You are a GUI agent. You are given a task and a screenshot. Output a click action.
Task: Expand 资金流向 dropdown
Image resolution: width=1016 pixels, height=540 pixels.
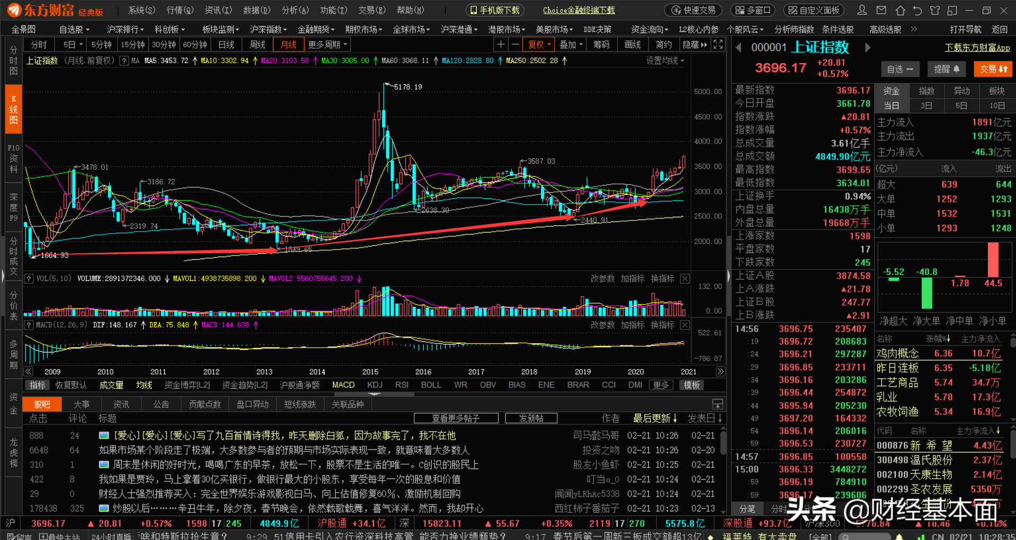pyautogui.click(x=649, y=29)
